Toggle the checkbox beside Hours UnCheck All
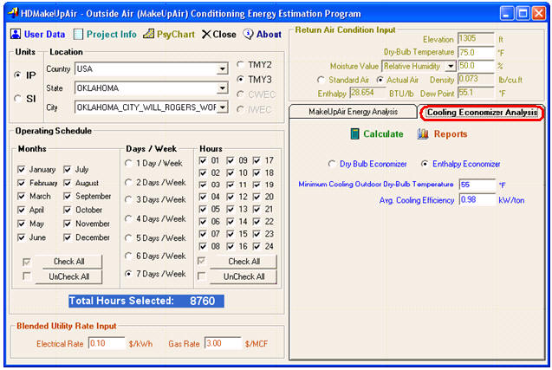552x370 pixels. [x=201, y=276]
